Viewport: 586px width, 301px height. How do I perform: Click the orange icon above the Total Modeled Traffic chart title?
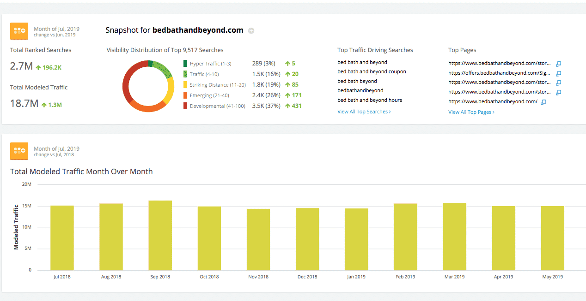click(19, 151)
